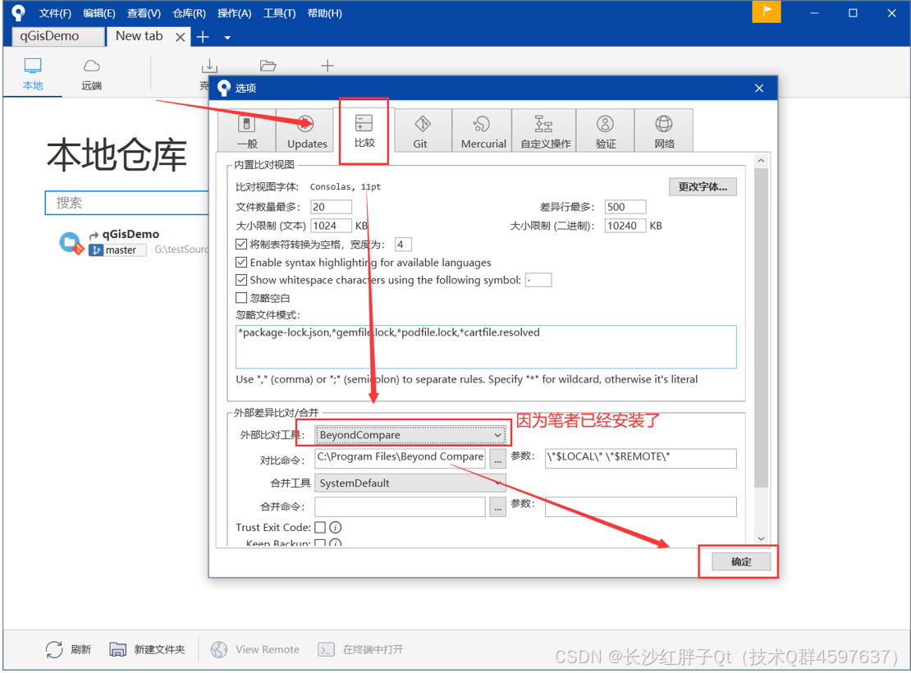Close the 选项 options dialog
Image resolution: width=911 pixels, height=673 pixels.
759,89
